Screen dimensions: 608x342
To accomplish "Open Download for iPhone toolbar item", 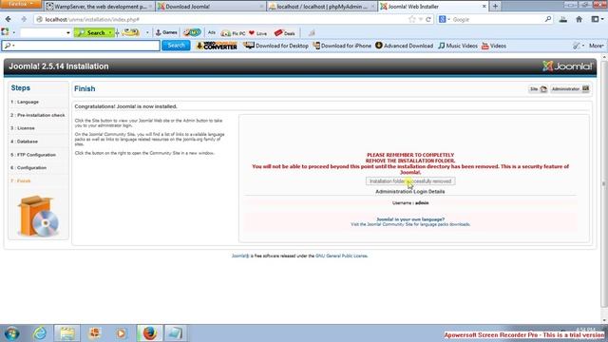I will tap(342, 46).
